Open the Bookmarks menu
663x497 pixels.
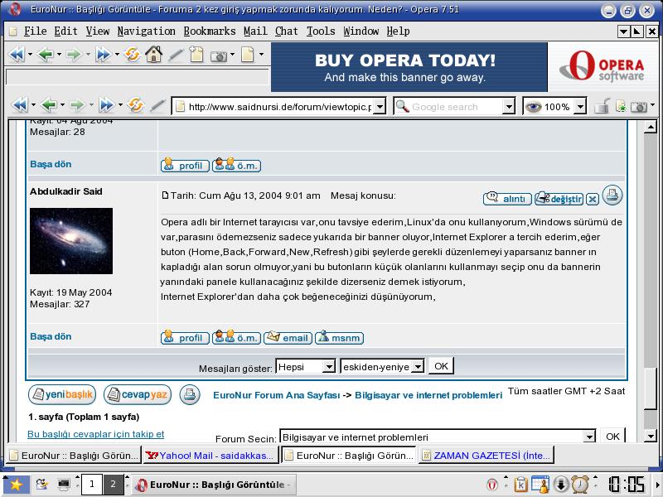[x=210, y=31]
